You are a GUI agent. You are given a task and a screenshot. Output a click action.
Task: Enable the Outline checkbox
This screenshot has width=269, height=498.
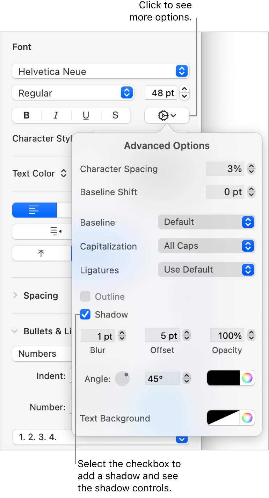click(85, 297)
